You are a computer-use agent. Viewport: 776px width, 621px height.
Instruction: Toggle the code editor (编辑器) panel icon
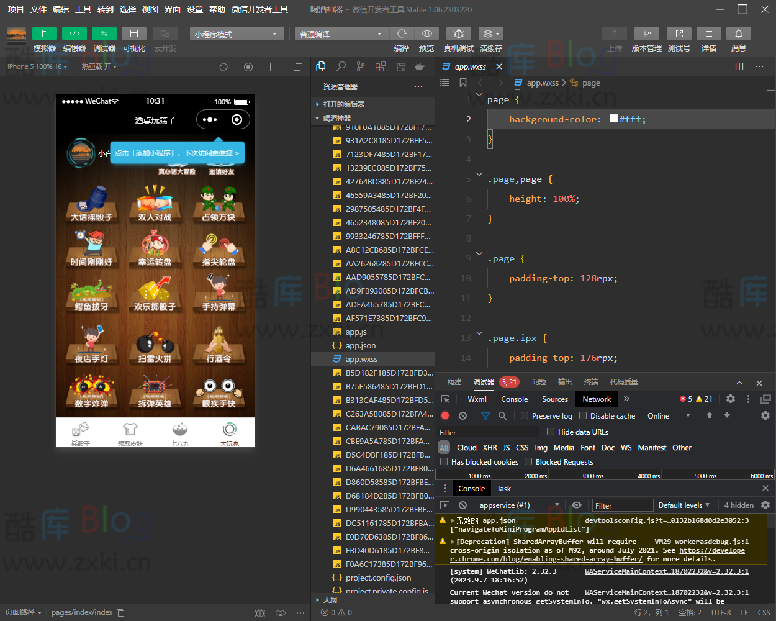click(74, 34)
